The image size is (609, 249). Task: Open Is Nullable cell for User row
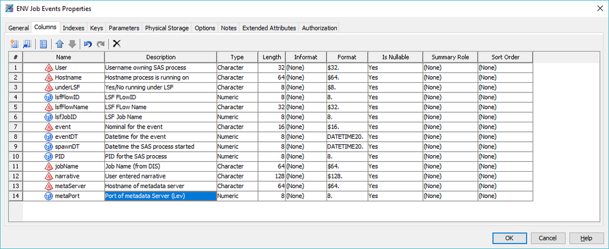[394, 67]
